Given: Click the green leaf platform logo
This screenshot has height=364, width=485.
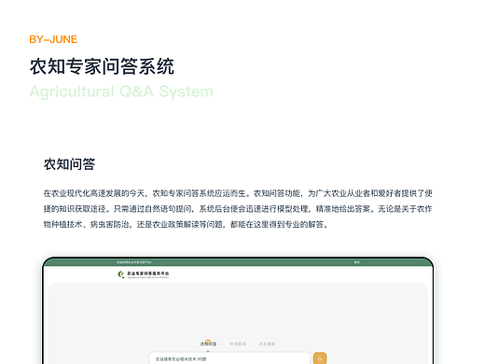Looking at the screenshot, I should coord(121,274).
